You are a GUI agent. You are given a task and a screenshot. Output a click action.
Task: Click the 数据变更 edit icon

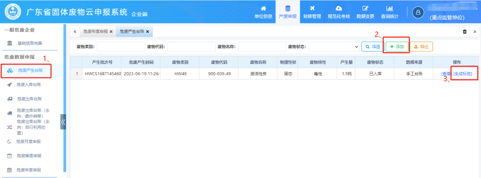pyautogui.click(x=365, y=8)
